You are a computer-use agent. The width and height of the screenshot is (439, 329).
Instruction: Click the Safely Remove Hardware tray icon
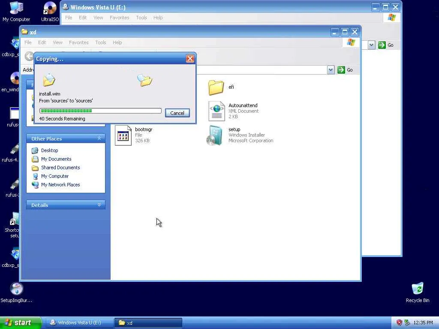tap(407, 323)
